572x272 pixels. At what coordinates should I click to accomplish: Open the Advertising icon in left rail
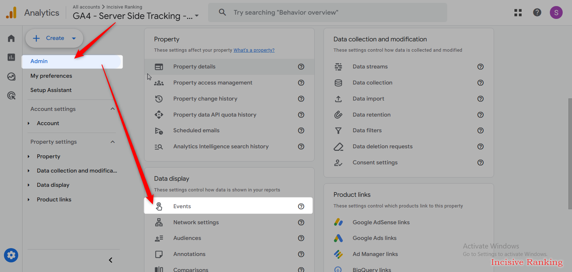11,96
